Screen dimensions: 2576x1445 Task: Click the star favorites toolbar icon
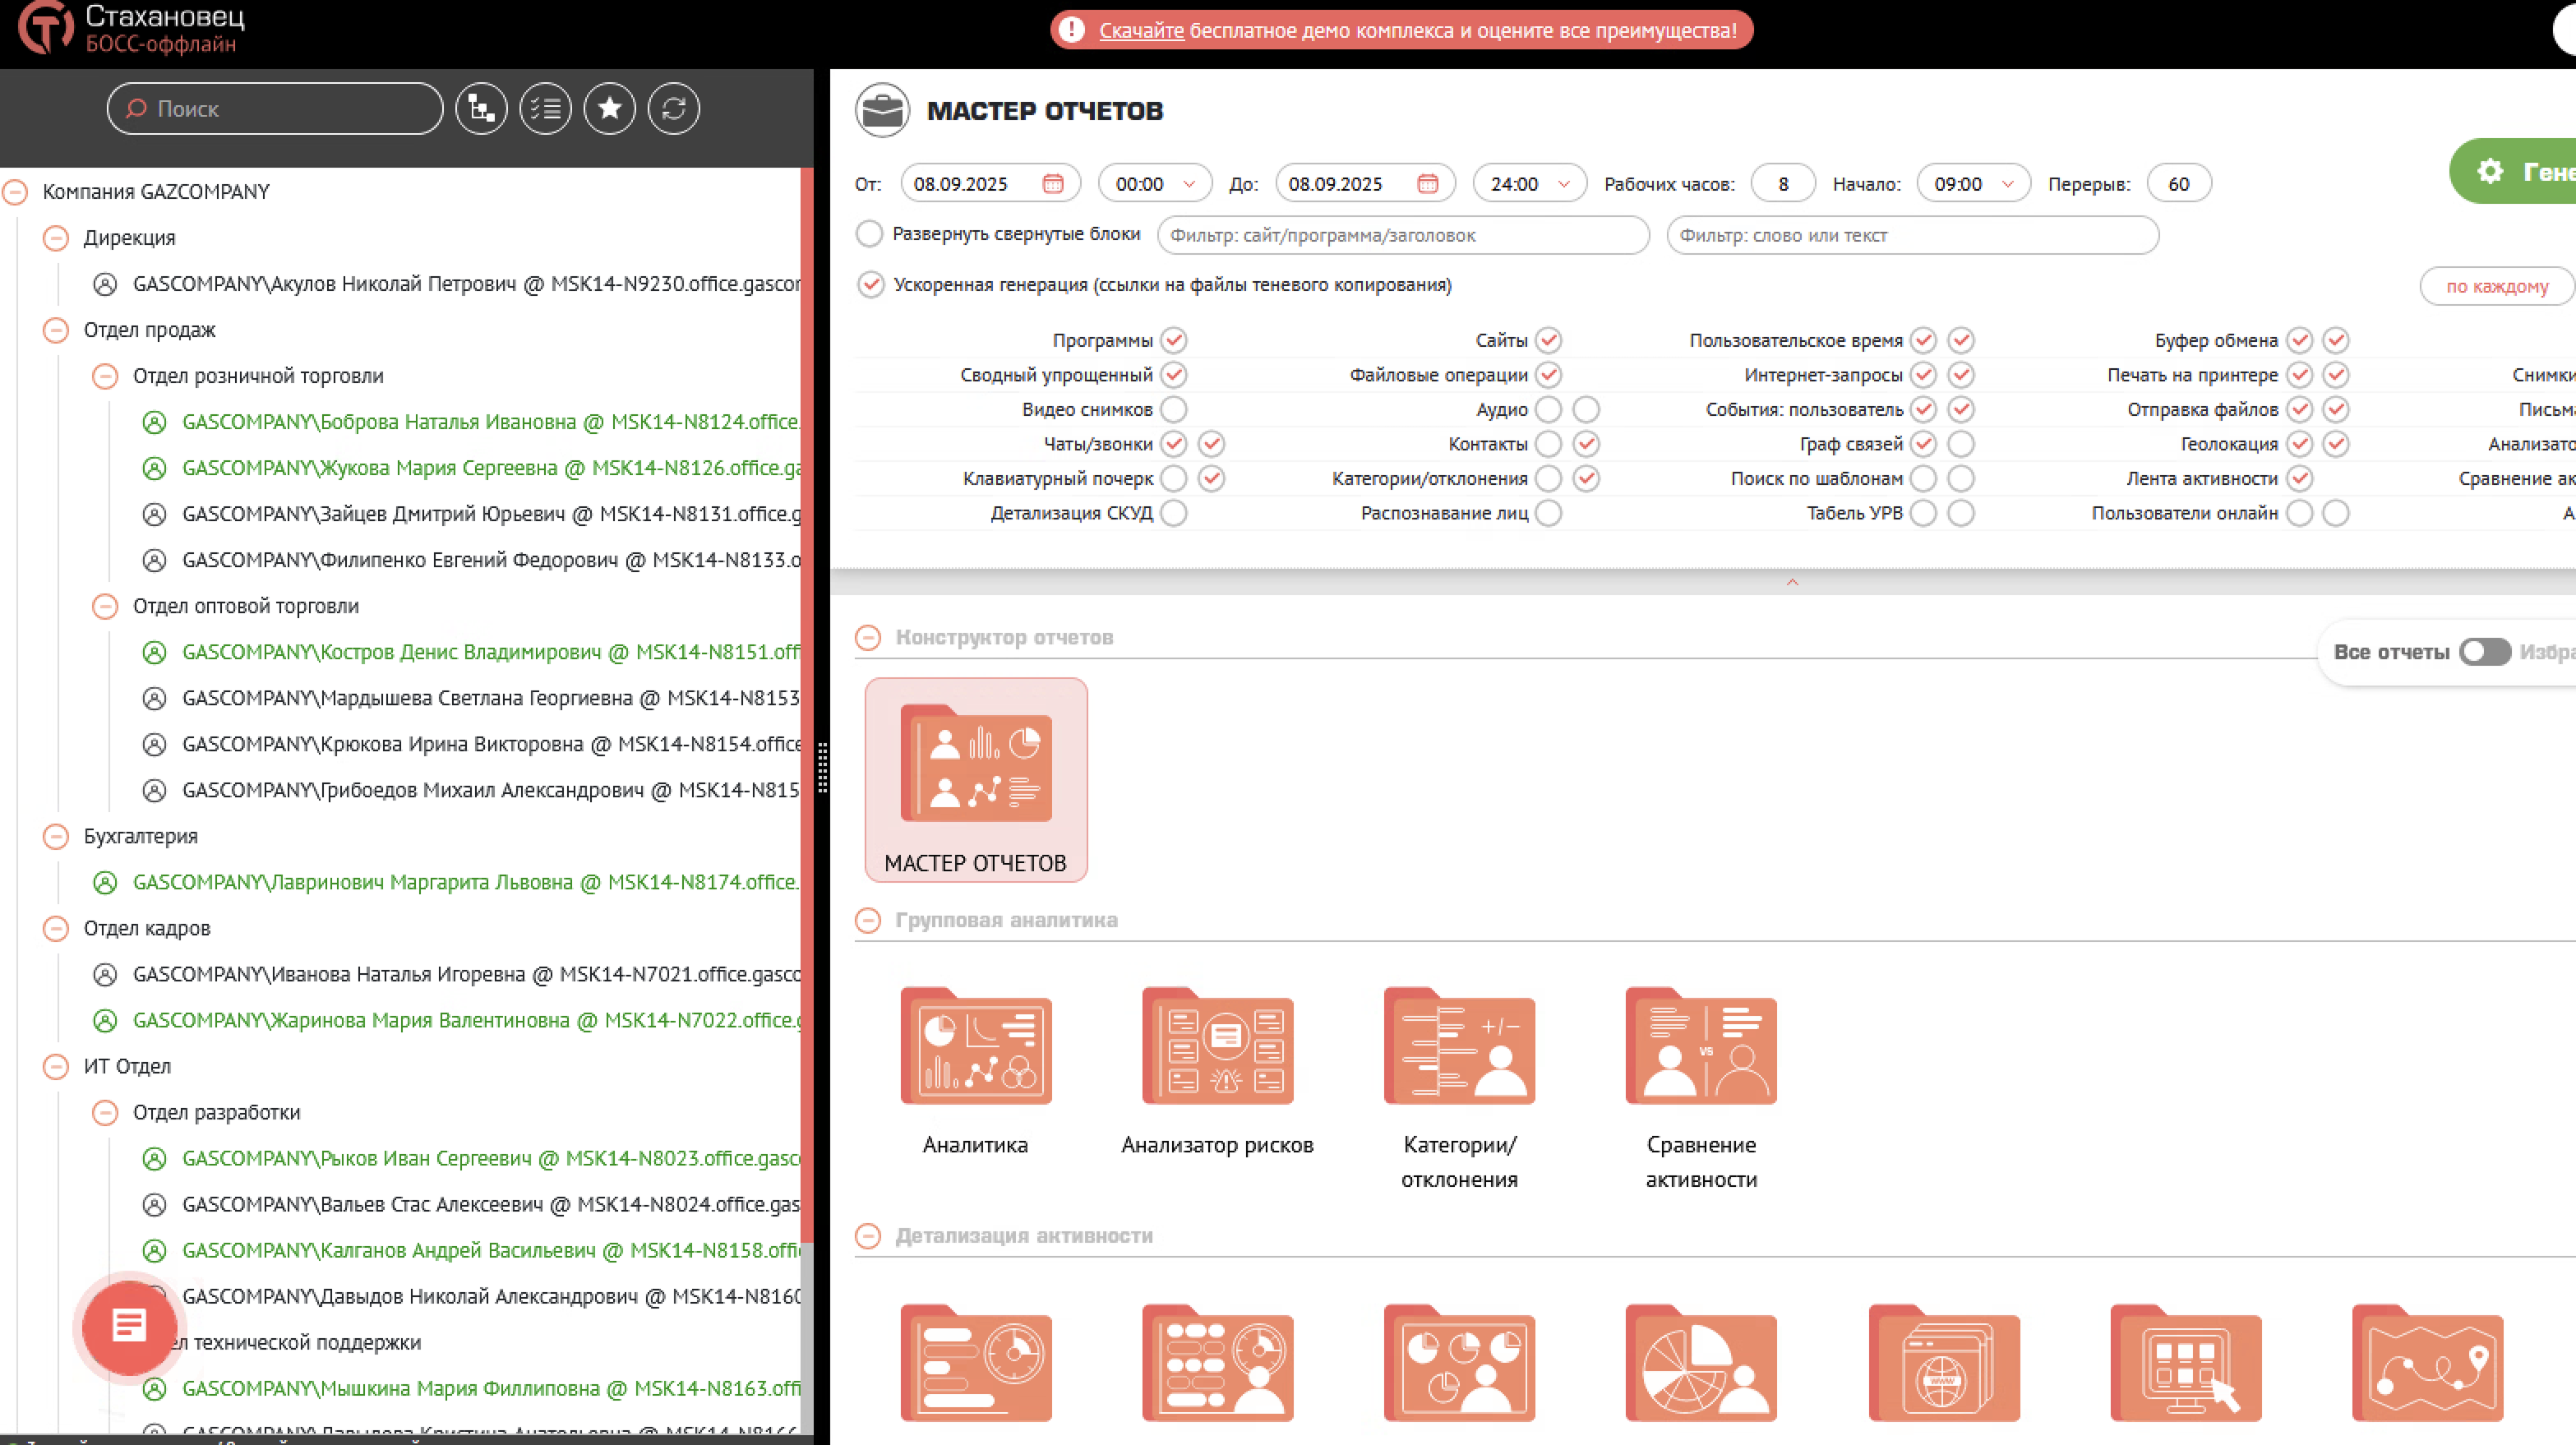click(609, 109)
